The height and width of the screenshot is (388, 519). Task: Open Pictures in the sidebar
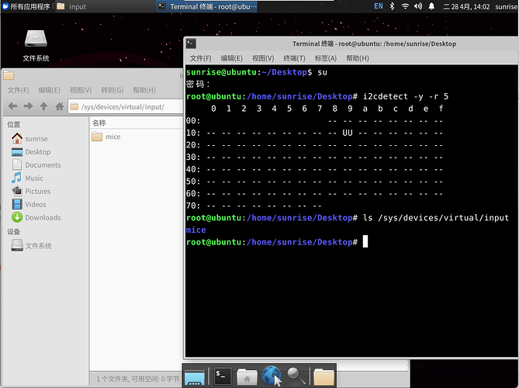31,192
